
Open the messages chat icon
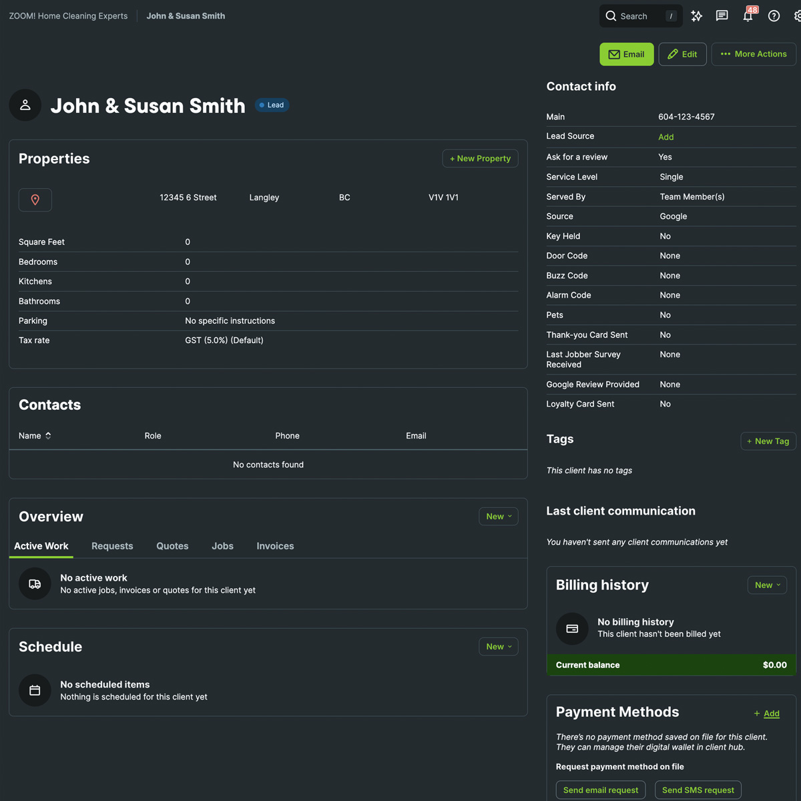(722, 16)
